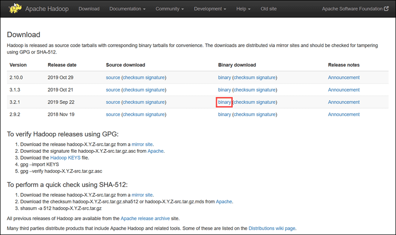Download source for version 2.10.0
The height and width of the screenshot is (235, 396).
tap(113, 78)
